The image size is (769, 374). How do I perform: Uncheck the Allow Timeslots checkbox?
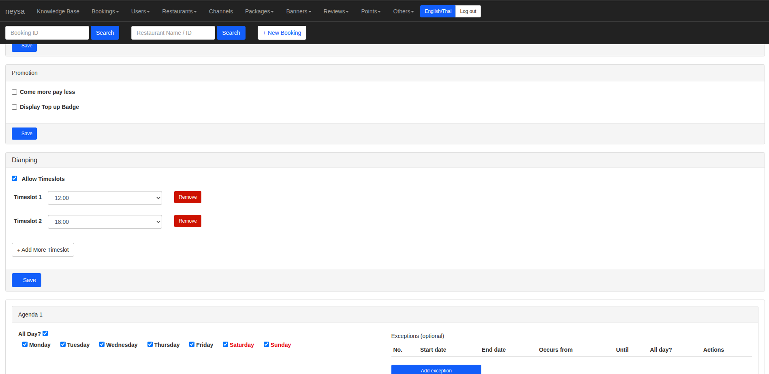[15, 178]
